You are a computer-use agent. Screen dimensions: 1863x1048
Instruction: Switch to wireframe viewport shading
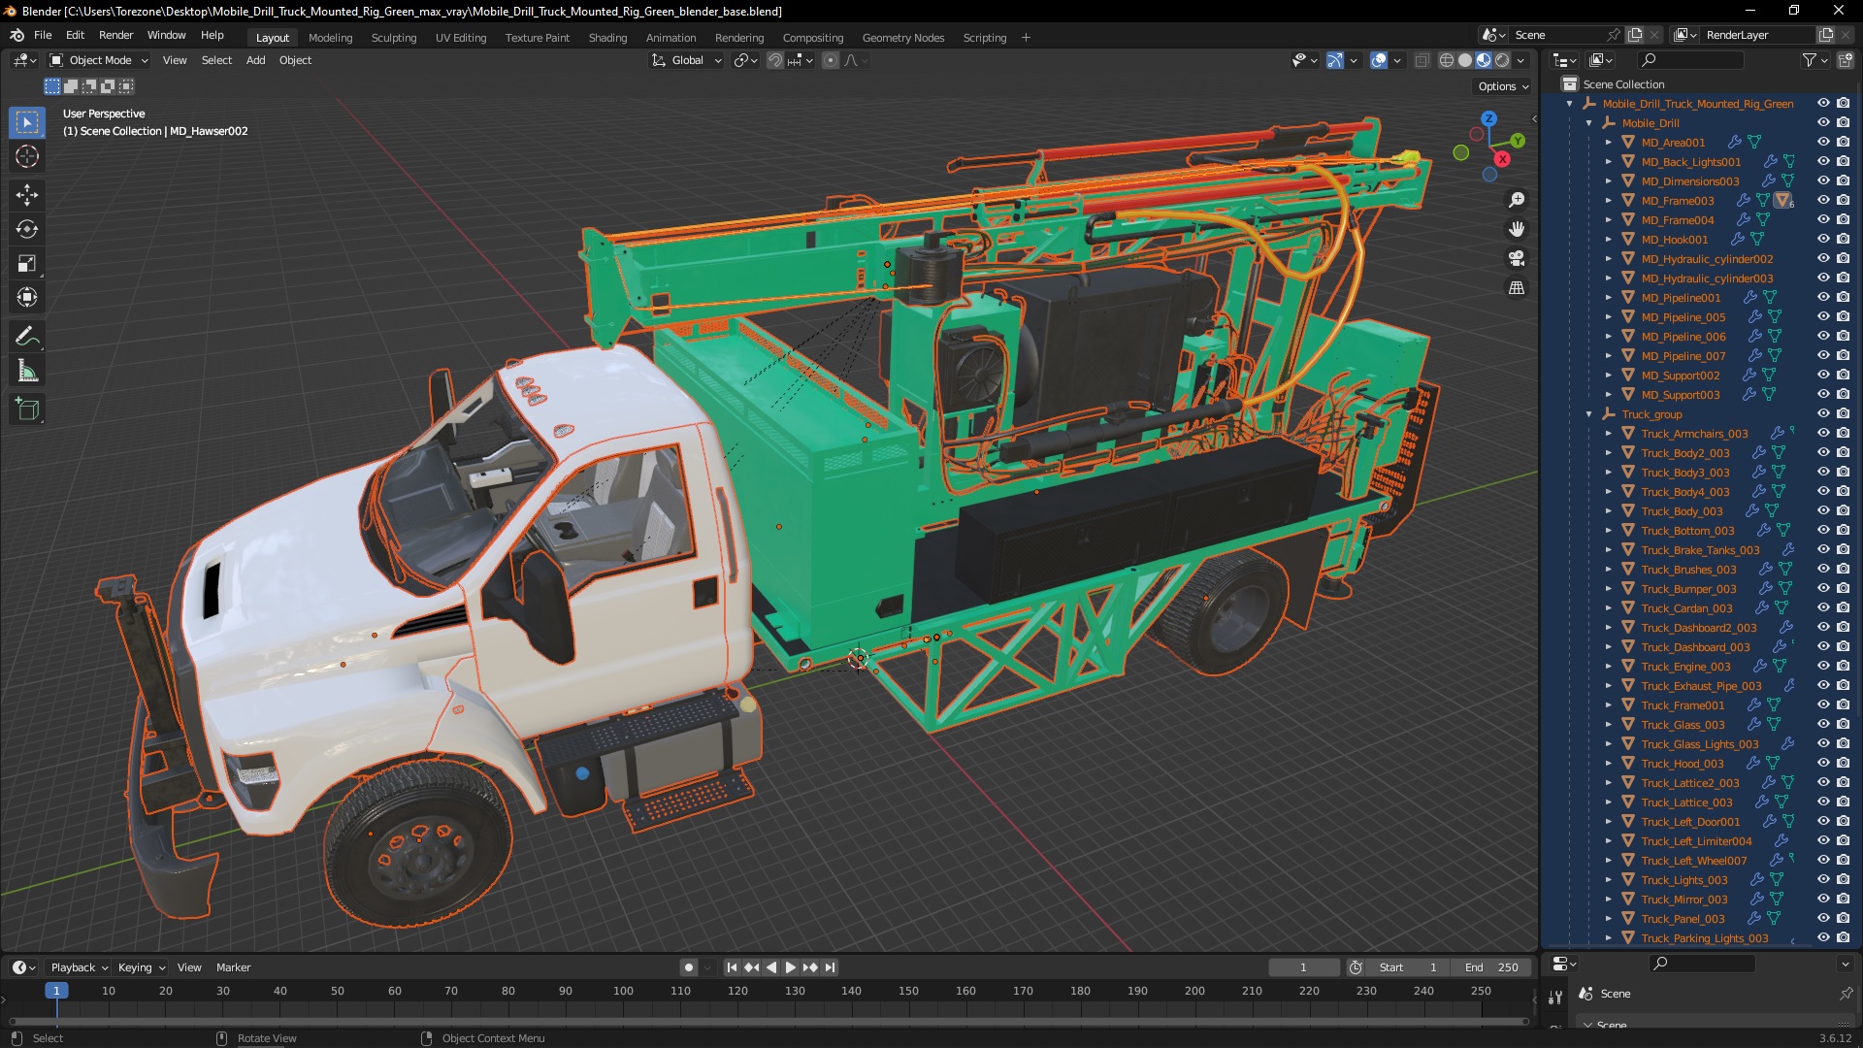tap(1447, 60)
